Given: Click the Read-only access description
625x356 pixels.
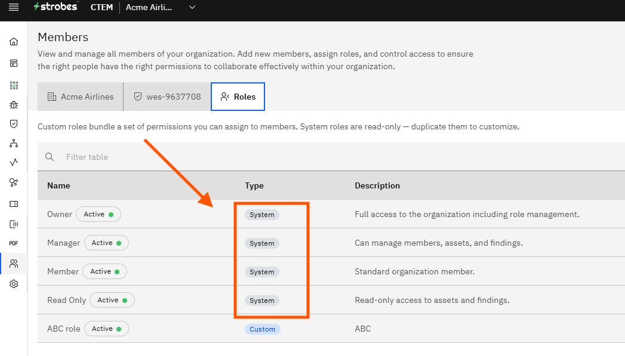Looking at the screenshot, I should [x=432, y=301].
